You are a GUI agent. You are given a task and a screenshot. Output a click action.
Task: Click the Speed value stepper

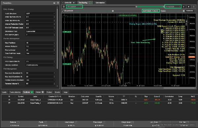195,11
